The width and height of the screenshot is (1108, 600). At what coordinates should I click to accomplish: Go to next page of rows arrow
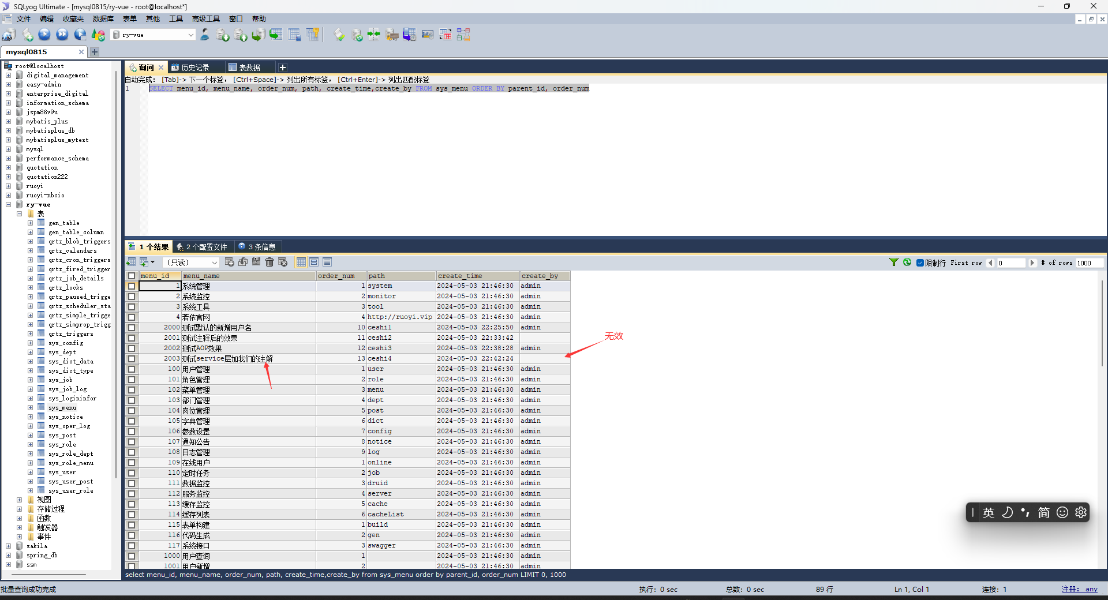1032,263
